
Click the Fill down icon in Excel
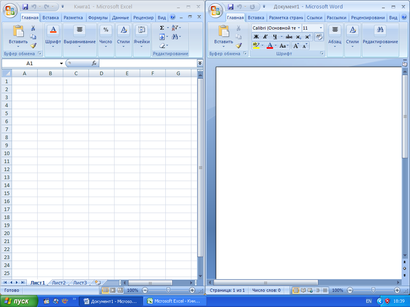coord(162,37)
